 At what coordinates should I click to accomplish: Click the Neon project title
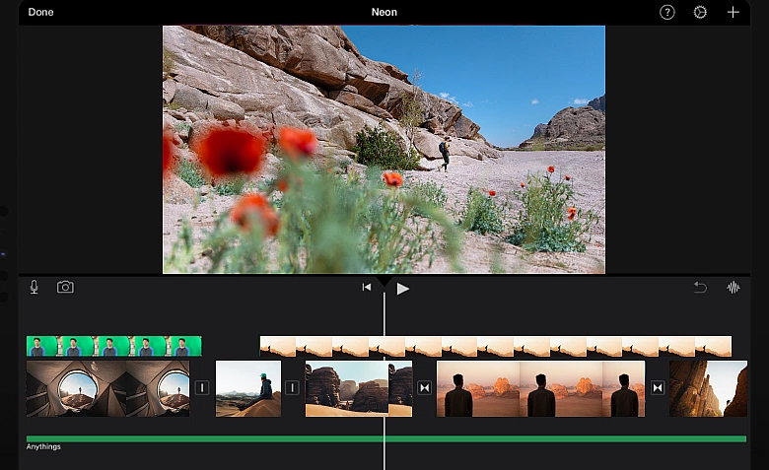(384, 12)
